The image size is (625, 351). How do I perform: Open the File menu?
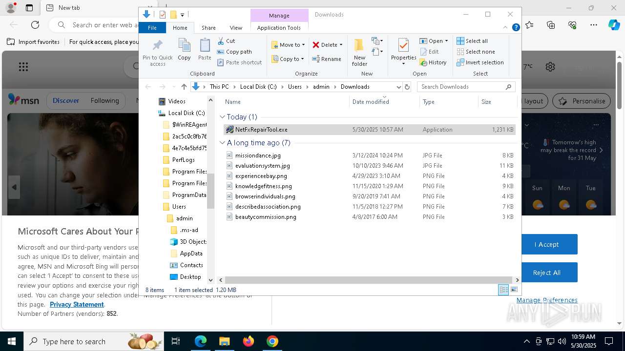(x=152, y=28)
